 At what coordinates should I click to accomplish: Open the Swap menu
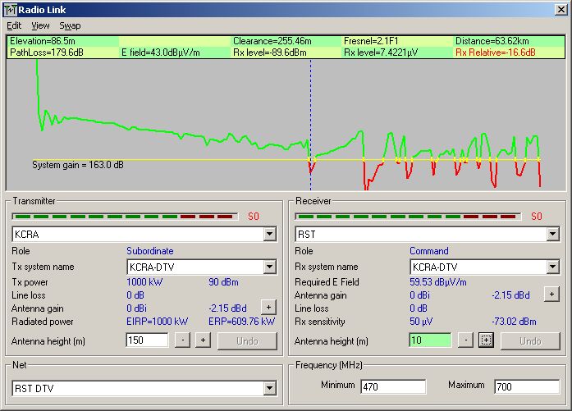click(70, 25)
